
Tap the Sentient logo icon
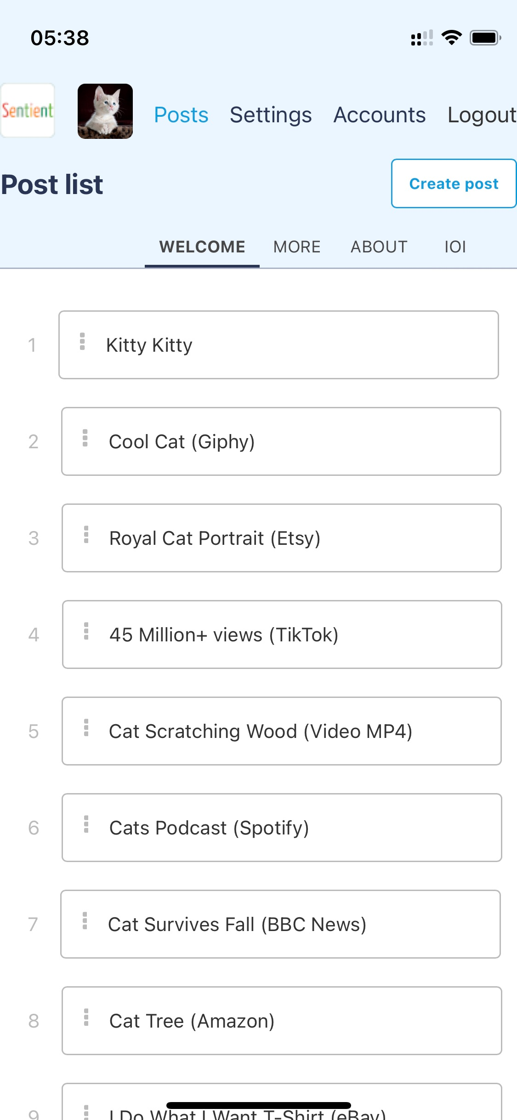tap(28, 110)
